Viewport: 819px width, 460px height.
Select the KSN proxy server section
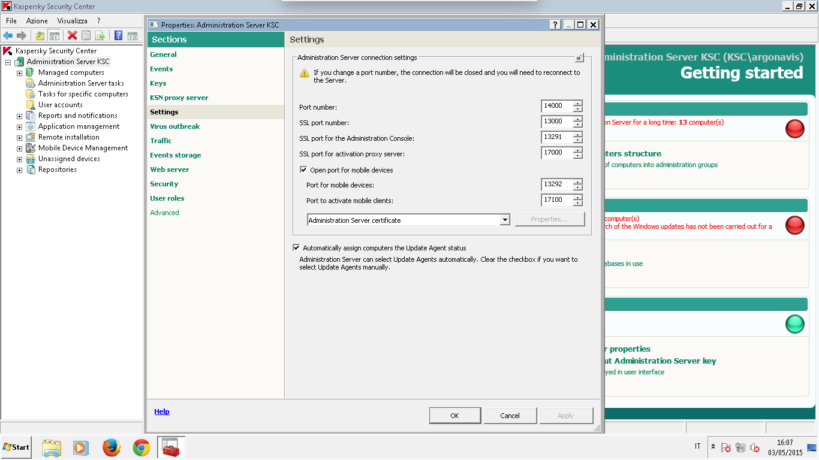point(179,98)
